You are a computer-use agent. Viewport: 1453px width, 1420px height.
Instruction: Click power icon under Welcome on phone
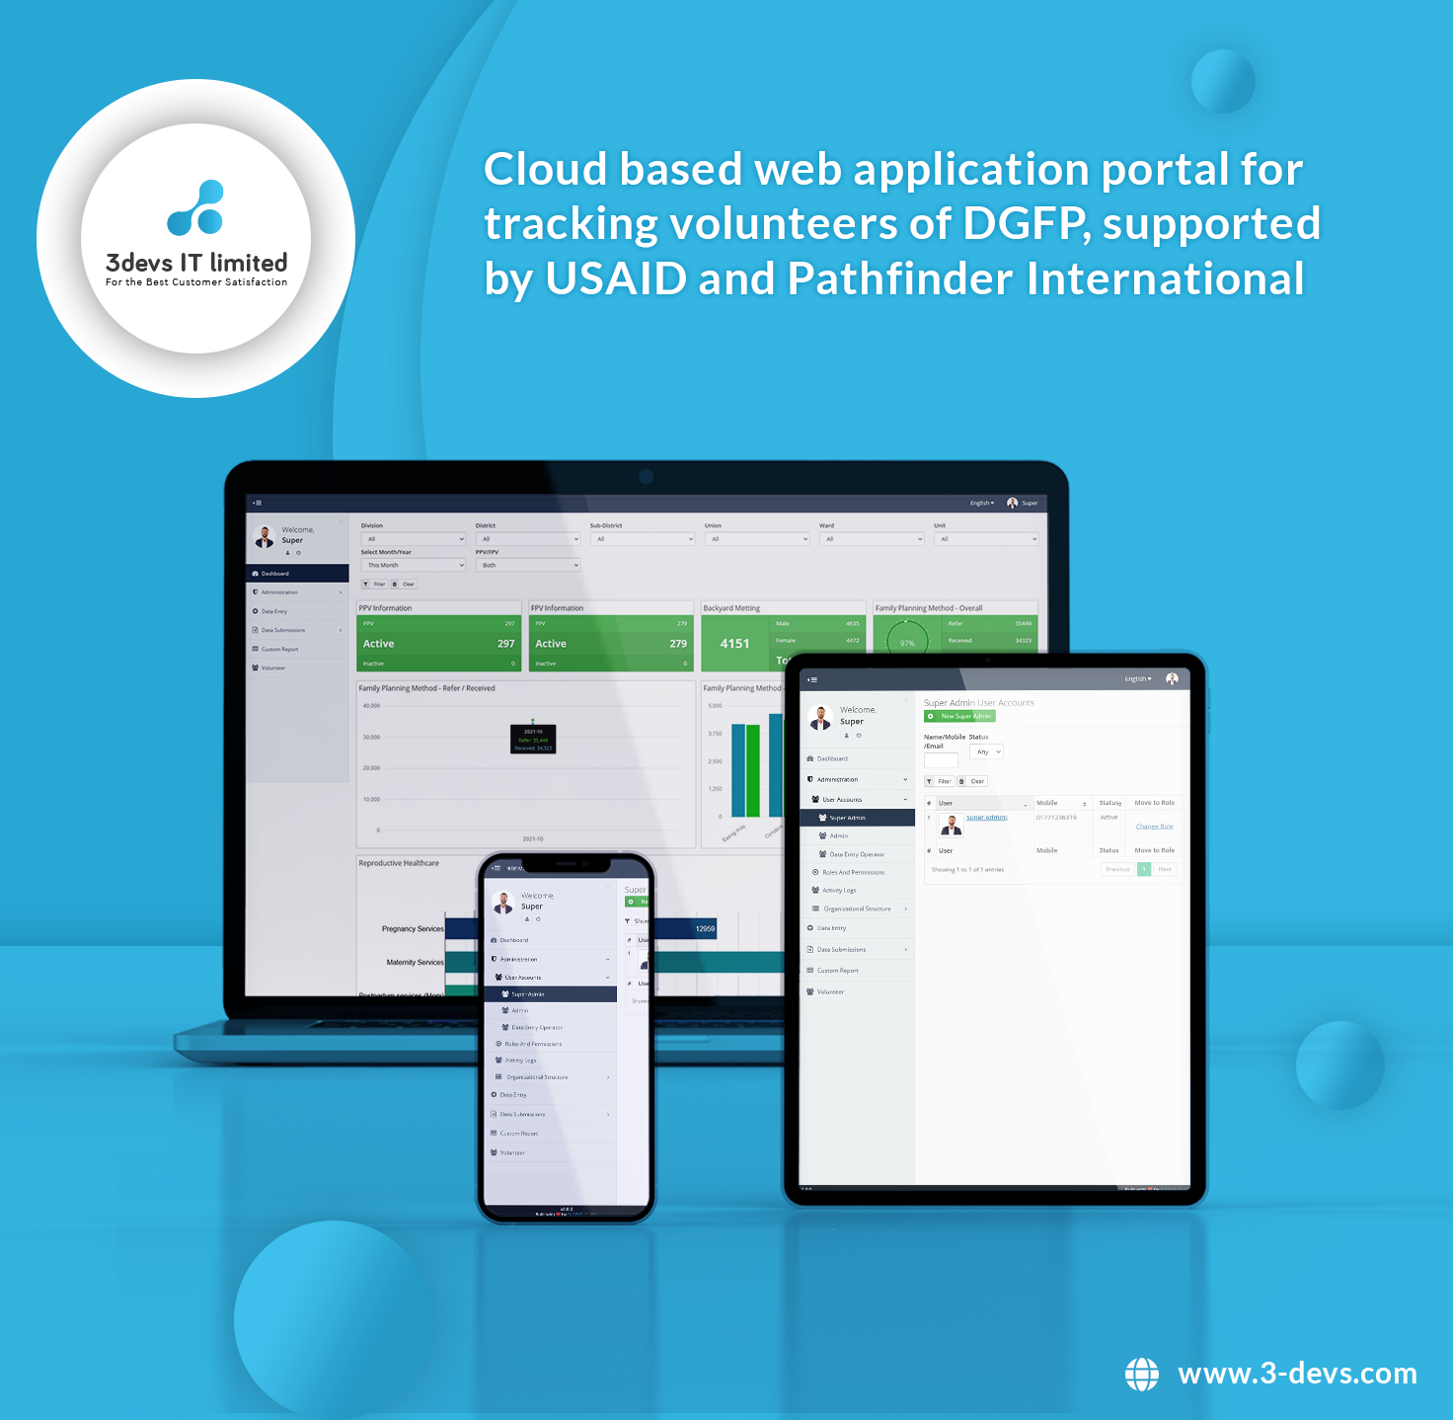click(538, 918)
